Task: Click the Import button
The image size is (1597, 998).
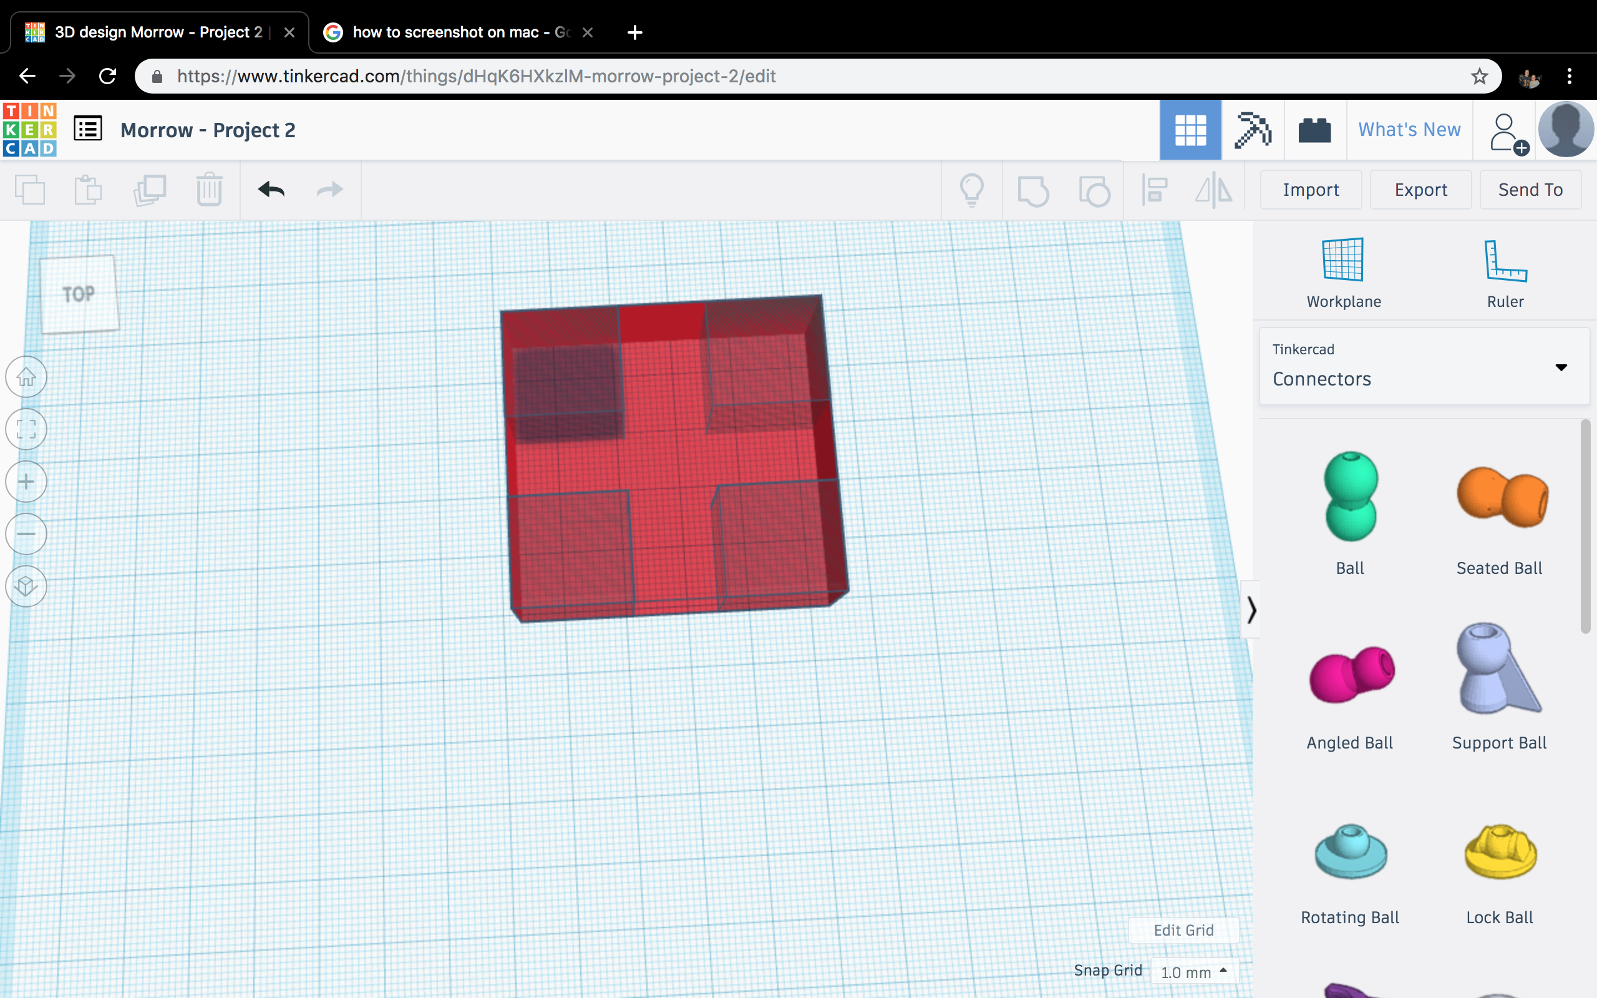Action: (1311, 188)
